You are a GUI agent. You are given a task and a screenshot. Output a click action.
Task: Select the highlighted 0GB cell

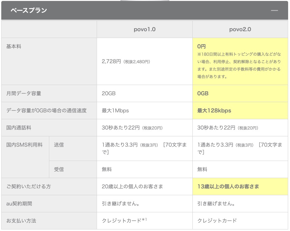pyautogui.click(x=203, y=93)
